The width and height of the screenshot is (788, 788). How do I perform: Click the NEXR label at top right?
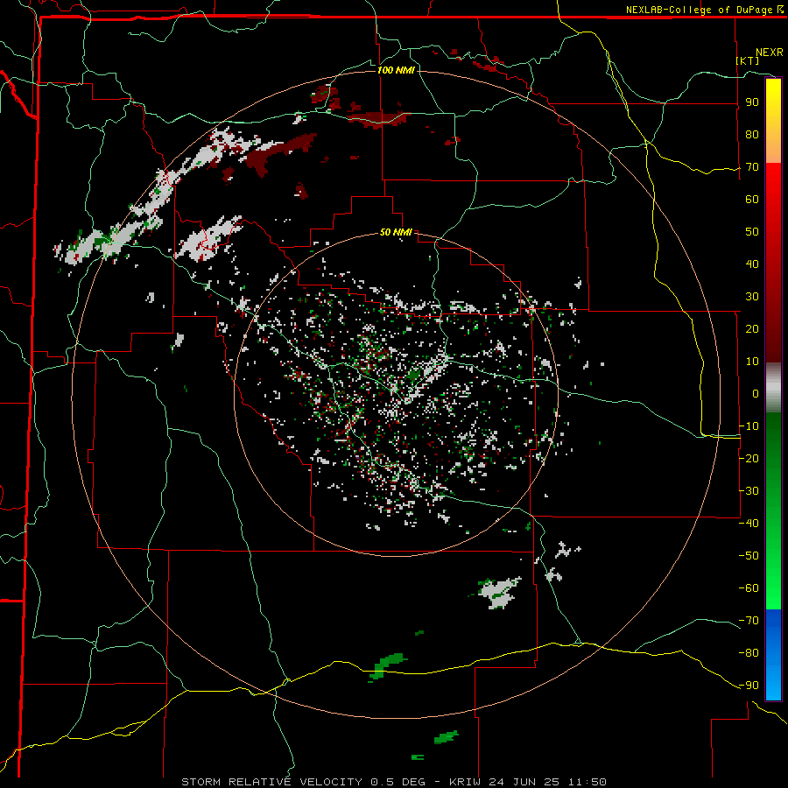[x=770, y=53]
